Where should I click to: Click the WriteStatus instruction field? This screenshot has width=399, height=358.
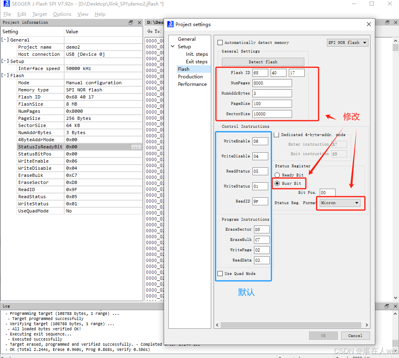260,186
